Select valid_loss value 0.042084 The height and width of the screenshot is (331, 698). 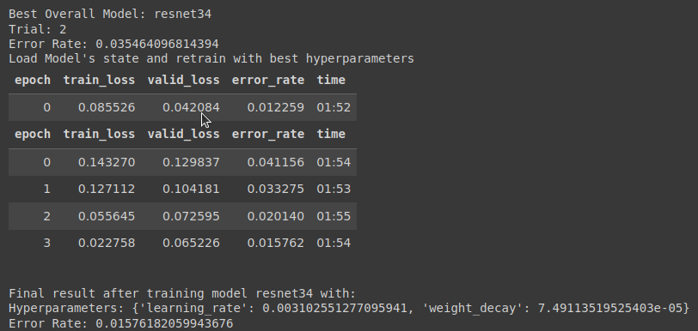(x=191, y=107)
